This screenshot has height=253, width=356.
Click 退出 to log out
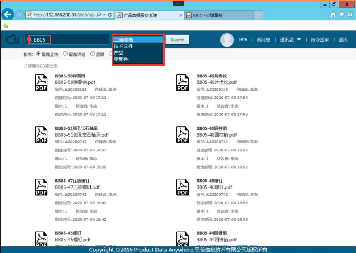click(x=343, y=40)
